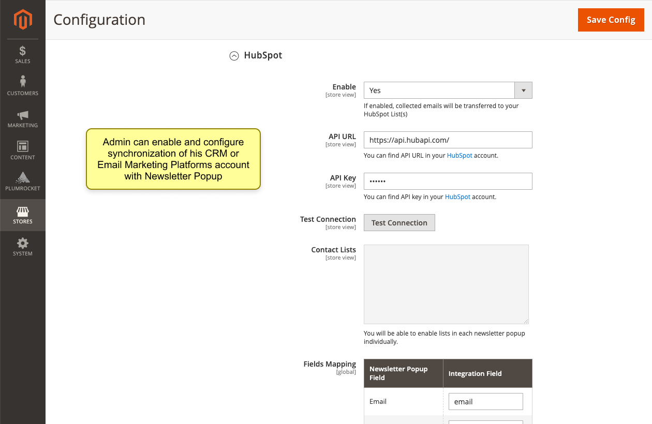Click the Fields Mapping label
The height and width of the screenshot is (424, 652).
[x=330, y=364]
